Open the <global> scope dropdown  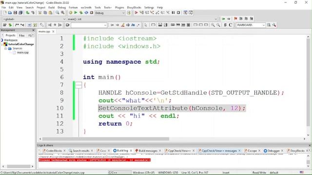coord(64,19)
